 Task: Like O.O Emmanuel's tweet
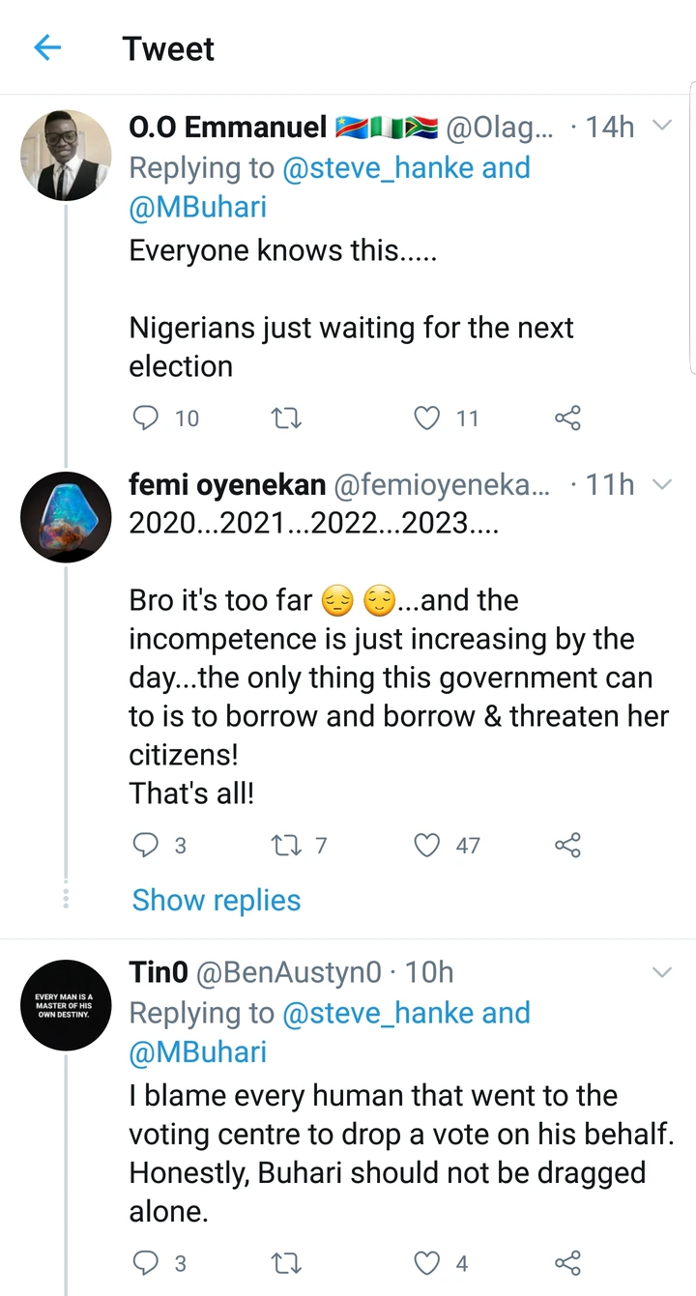(426, 418)
